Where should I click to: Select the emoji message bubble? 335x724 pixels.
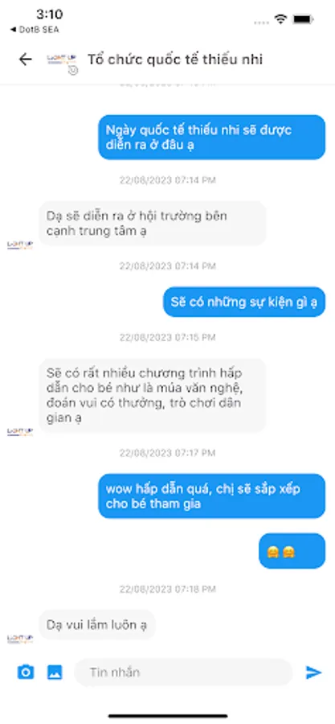[292, 551]
